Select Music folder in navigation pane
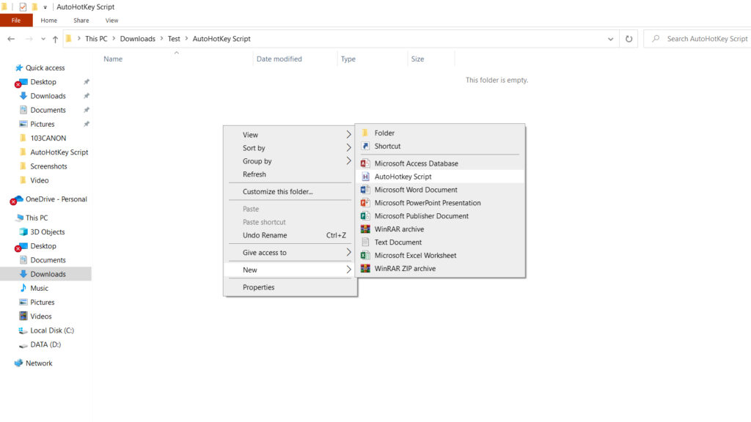This screenshot has height=422, width=751. 40,289
